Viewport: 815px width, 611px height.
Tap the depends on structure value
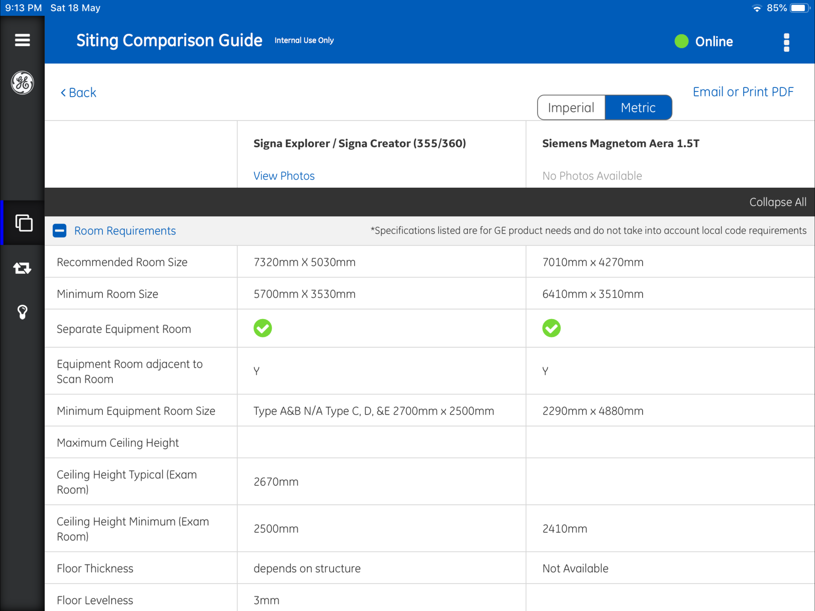[307, 568]
